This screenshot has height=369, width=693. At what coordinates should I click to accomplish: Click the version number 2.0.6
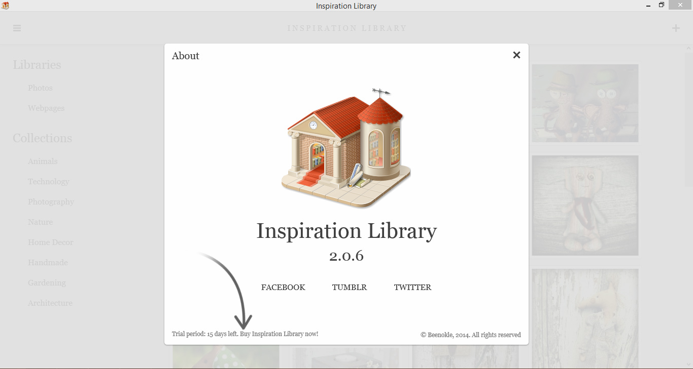(x=346, y=256)
